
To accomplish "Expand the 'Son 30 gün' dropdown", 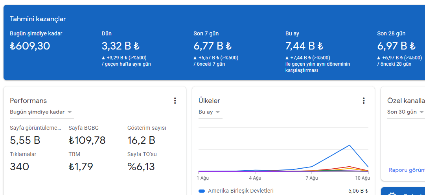I will pos(405,112).
